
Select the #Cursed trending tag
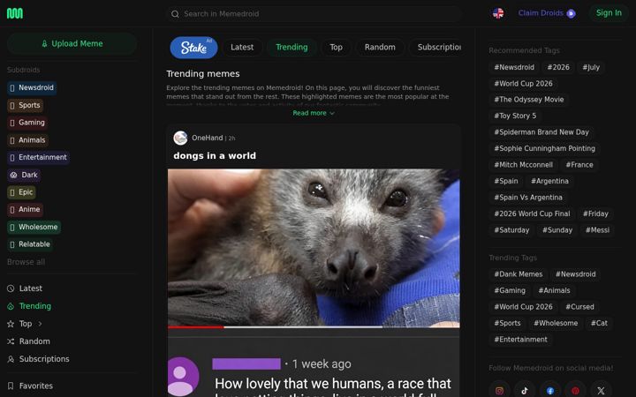[x=579, y=307]
